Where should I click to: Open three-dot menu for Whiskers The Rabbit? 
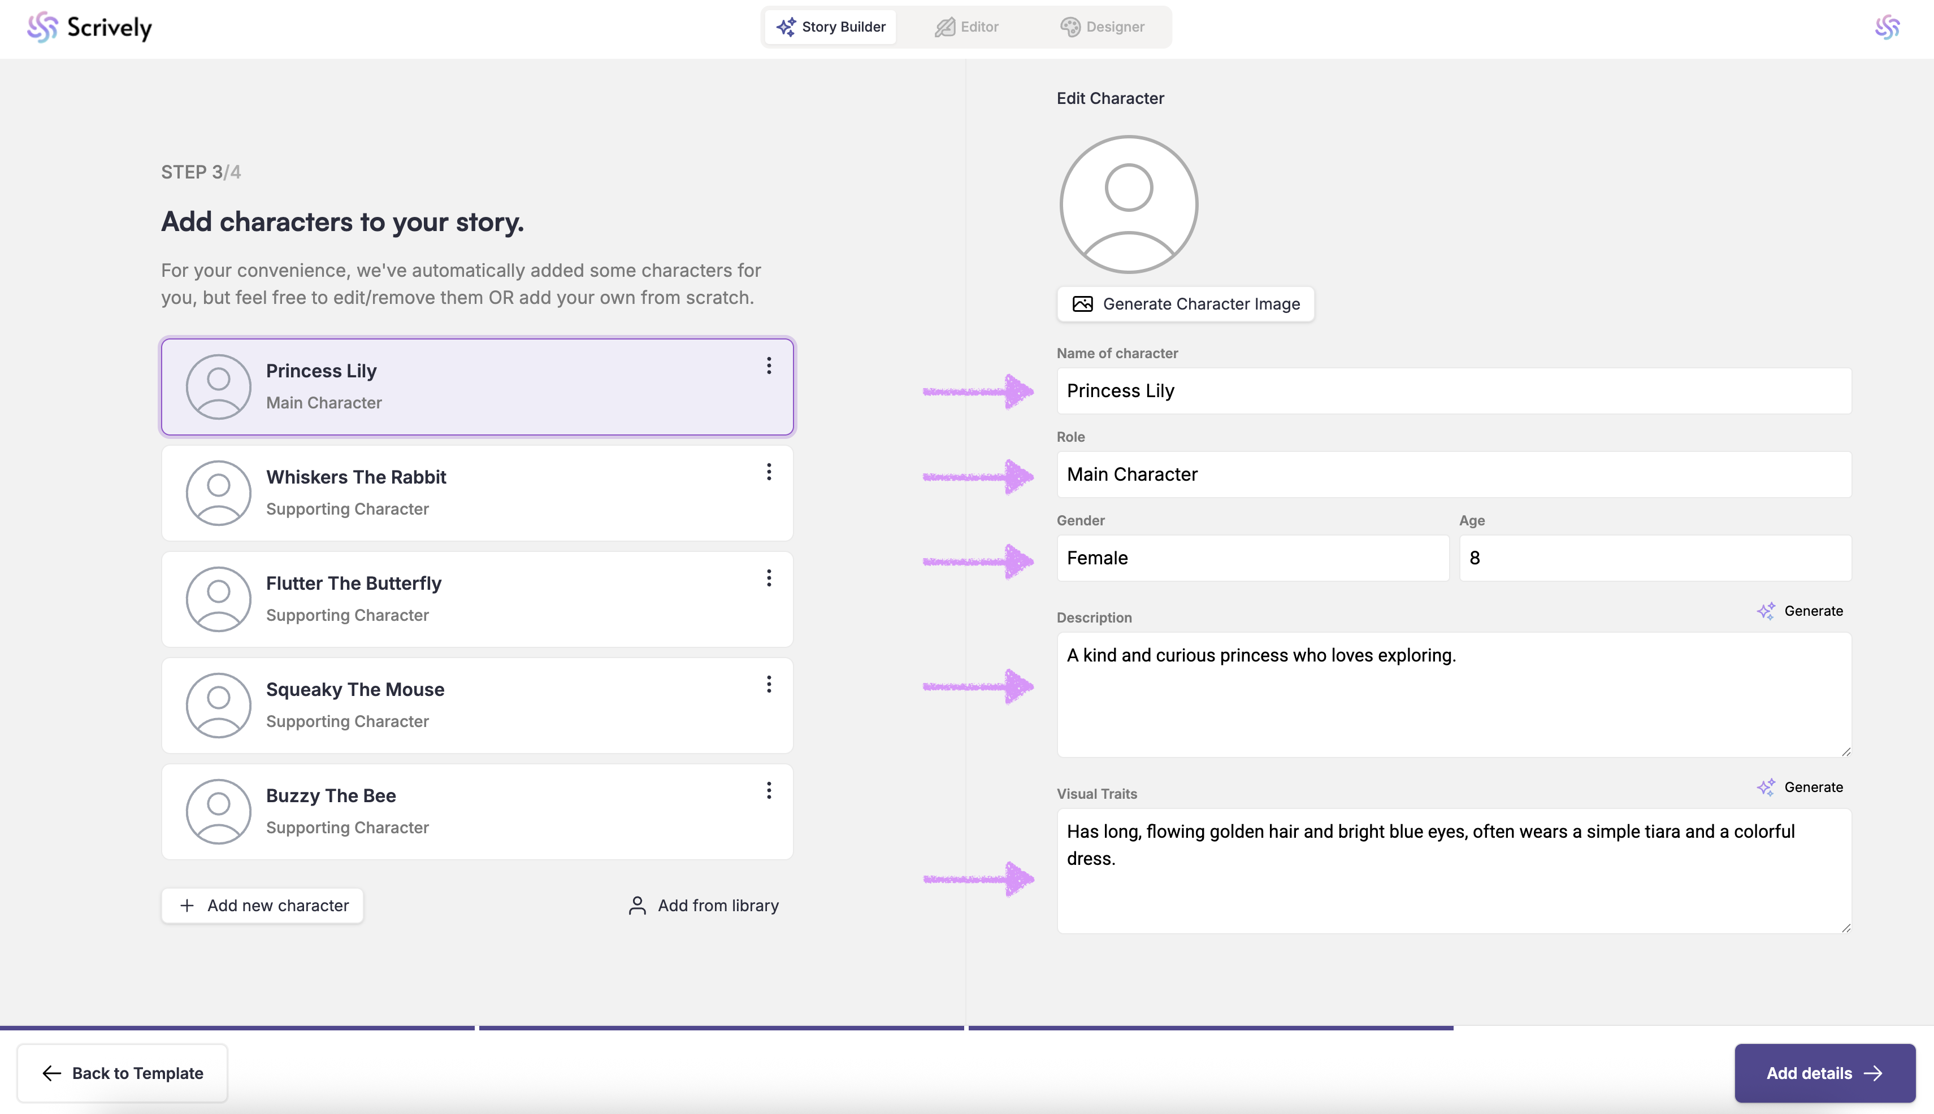pos(769,472)
